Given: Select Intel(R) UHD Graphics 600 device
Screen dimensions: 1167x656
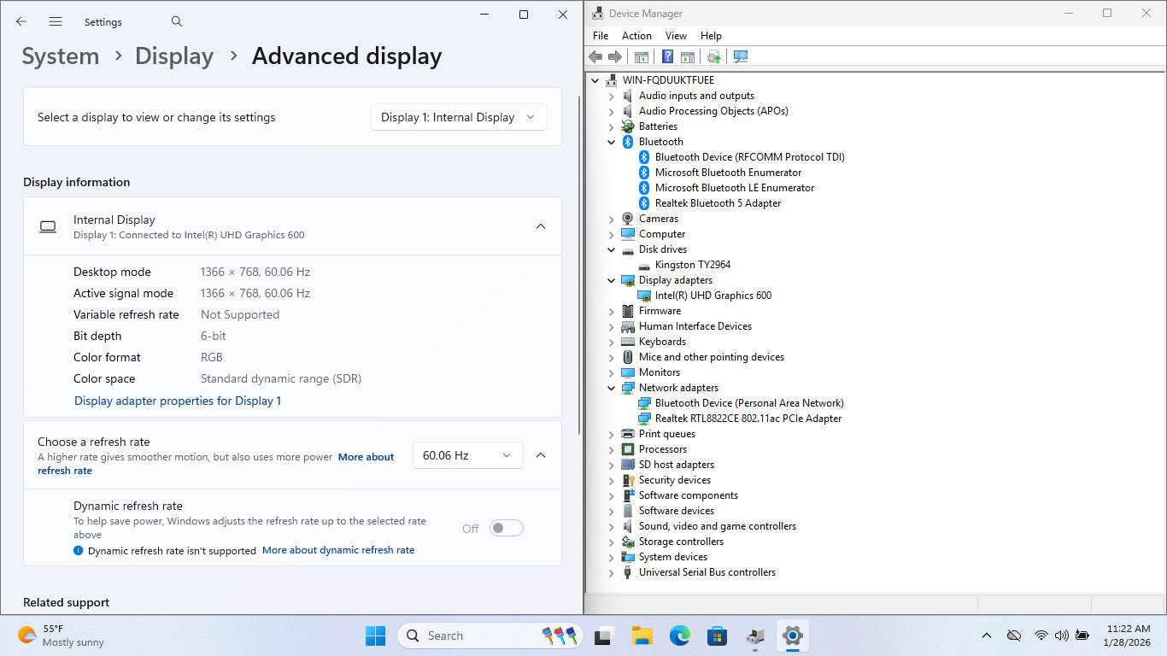Looking at the screenshot, I should tap(713, 296).
